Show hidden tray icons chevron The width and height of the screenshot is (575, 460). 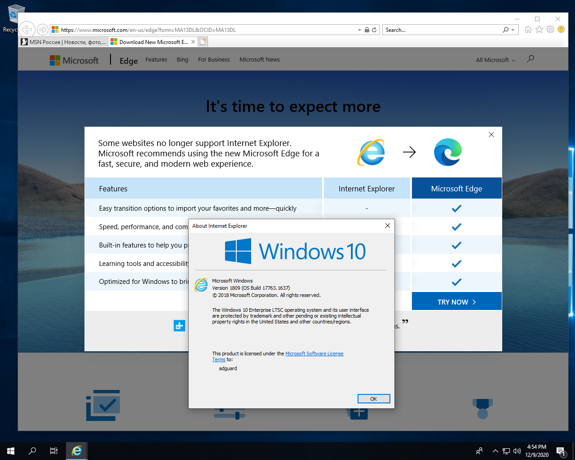[x=495, y=451]
